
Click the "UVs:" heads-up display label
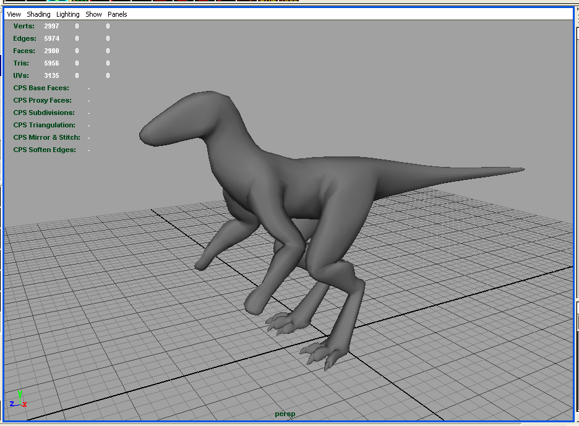point(21,75)
